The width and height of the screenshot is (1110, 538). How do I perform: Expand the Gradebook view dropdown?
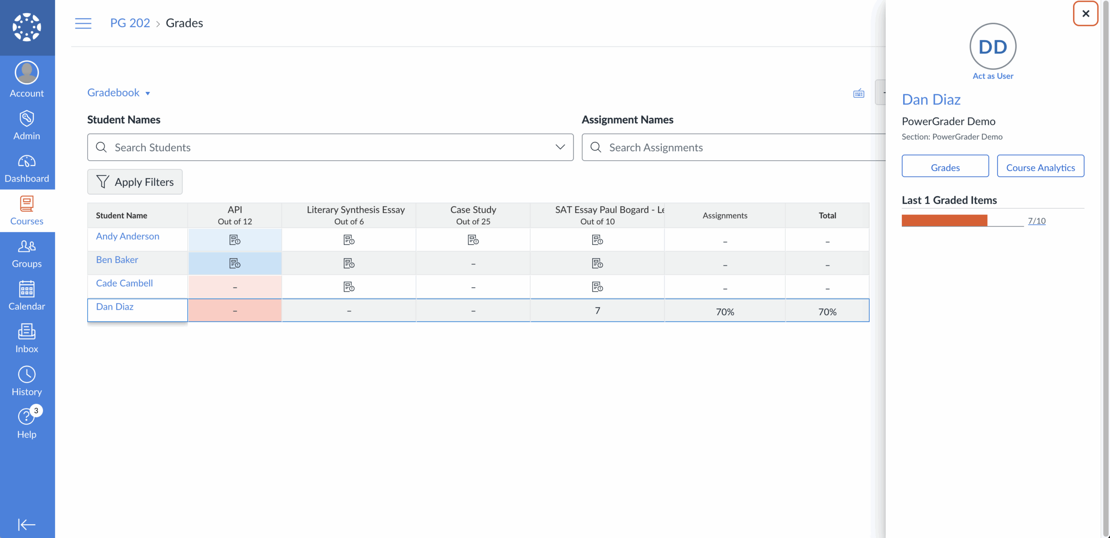[119, 93]
